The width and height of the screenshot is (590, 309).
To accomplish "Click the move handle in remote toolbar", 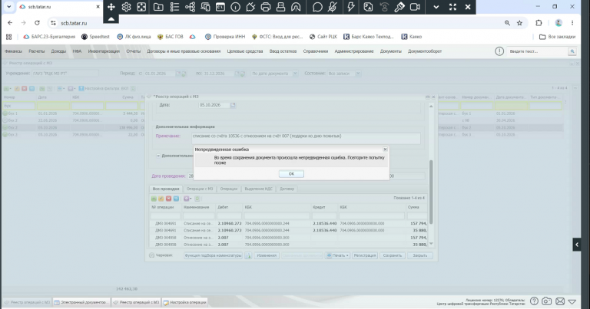I will click(x=111, y=7).
